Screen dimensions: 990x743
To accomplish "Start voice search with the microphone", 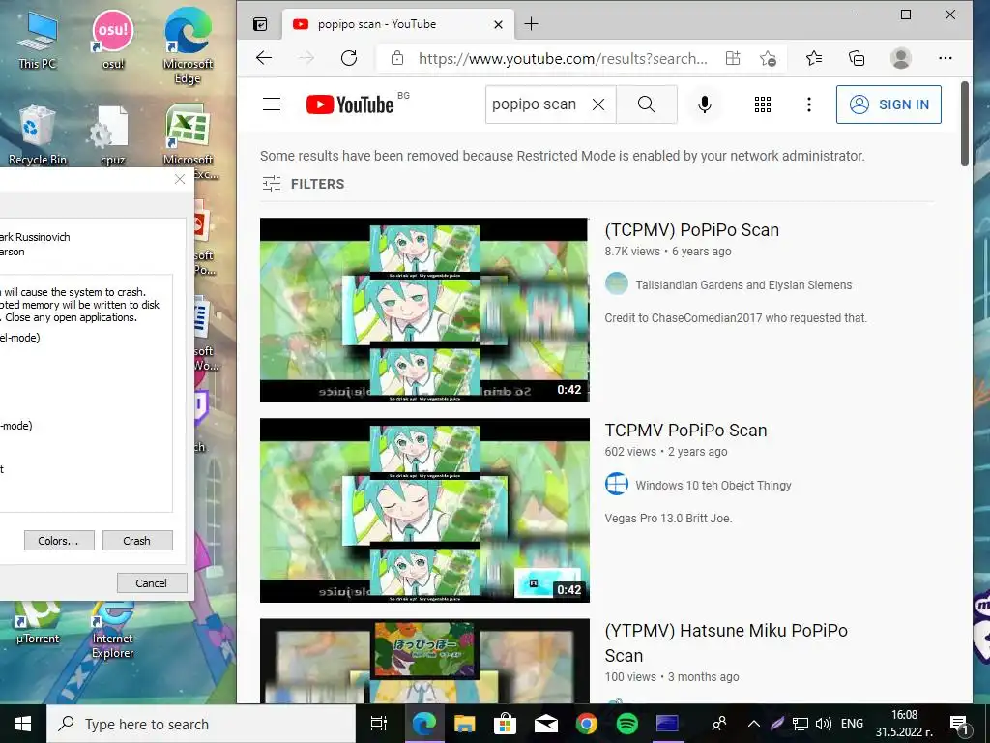I will (x=705, y=104).
